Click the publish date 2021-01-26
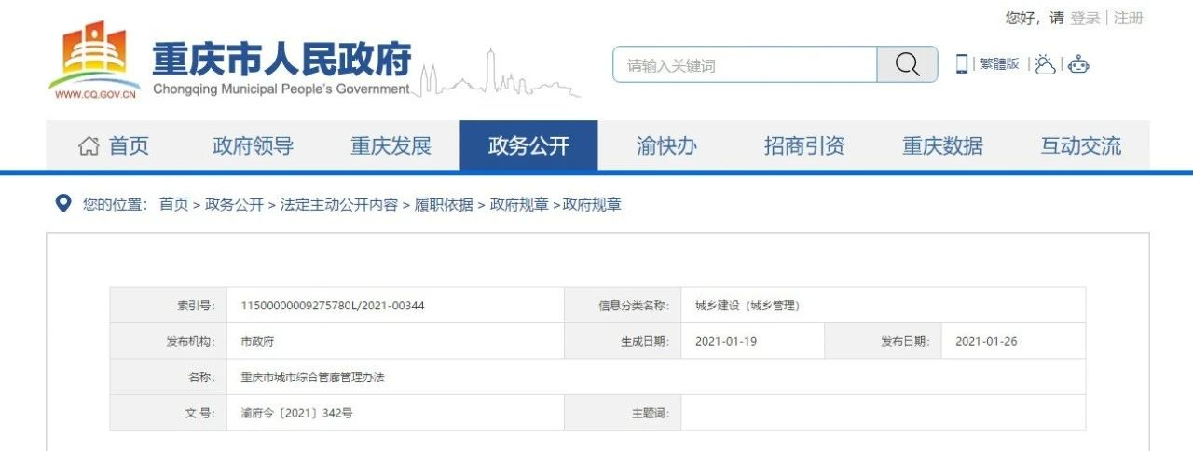Image resolution: width=1193 pixels, height=451 pixels. [x=986, y=341]
